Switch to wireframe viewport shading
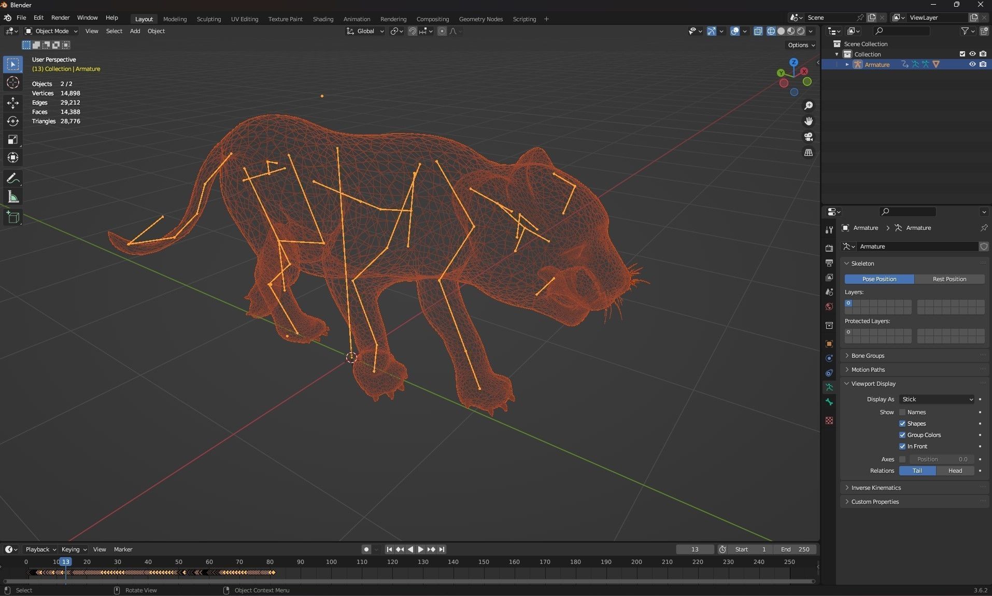This screenshot has height=596, width=992. [x=771, y=31]
